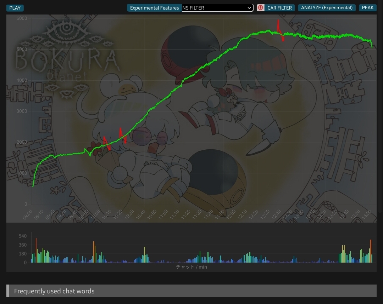Click the Experimental Features label
Image resolution: width=383 pixels, height=304 pixels.
point(154,8)
